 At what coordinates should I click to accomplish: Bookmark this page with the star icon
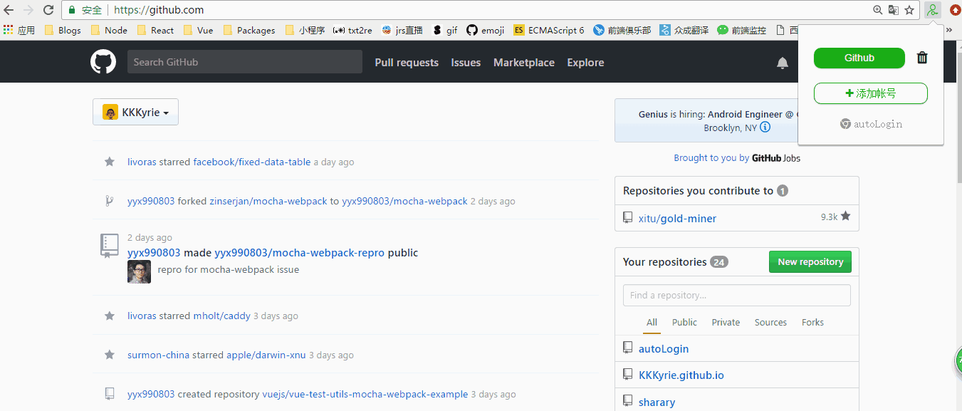pyautogui.click(x=909, y=10)
